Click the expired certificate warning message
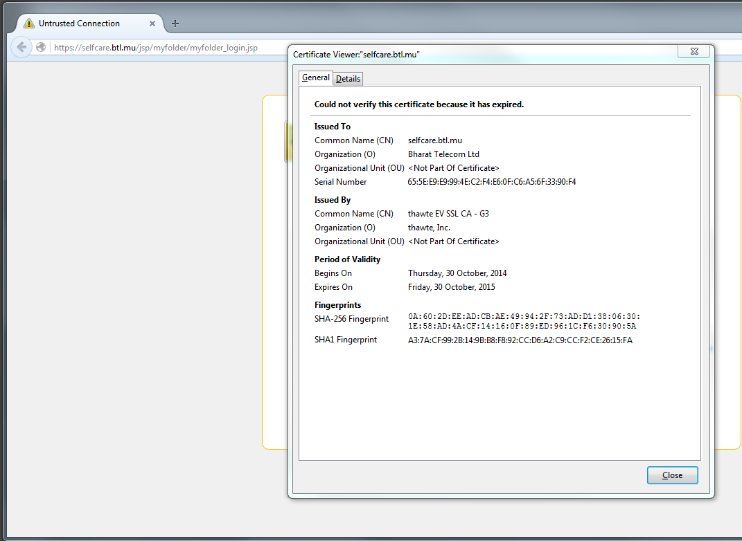Screen dimensions: 742x541 (418, 104)
